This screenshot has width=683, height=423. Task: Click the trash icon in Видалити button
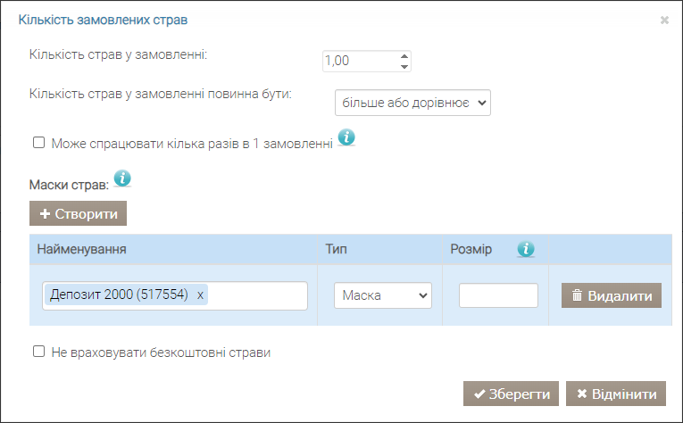coord(577,295)
